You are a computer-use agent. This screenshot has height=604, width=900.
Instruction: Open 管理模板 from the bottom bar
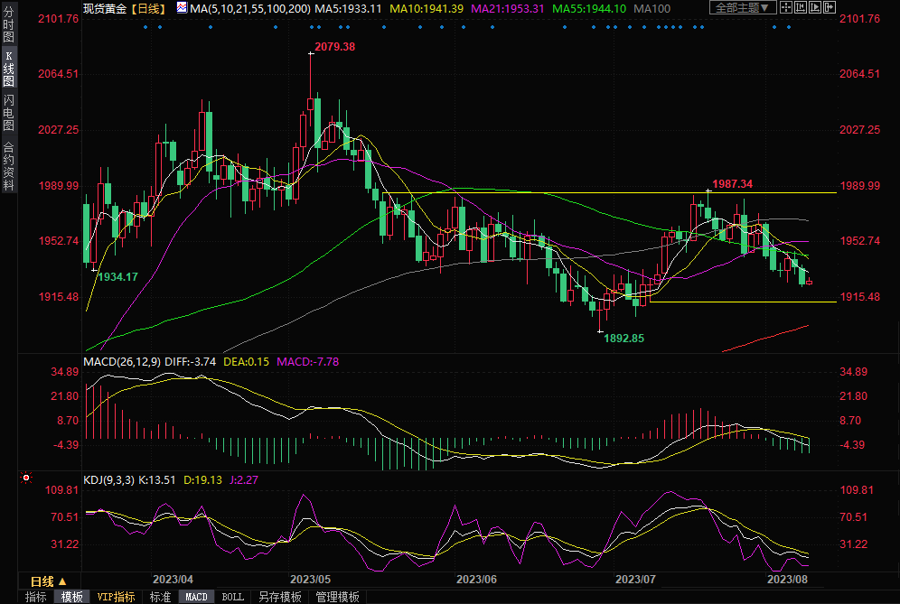pyautogui.click(x=336, y=597)
